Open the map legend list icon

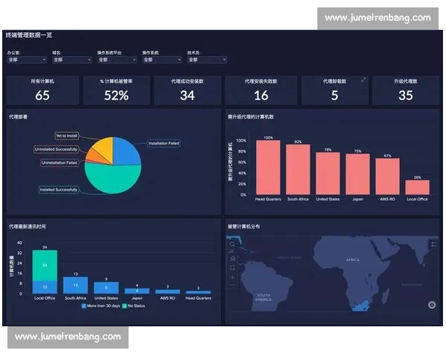[434, 243]
